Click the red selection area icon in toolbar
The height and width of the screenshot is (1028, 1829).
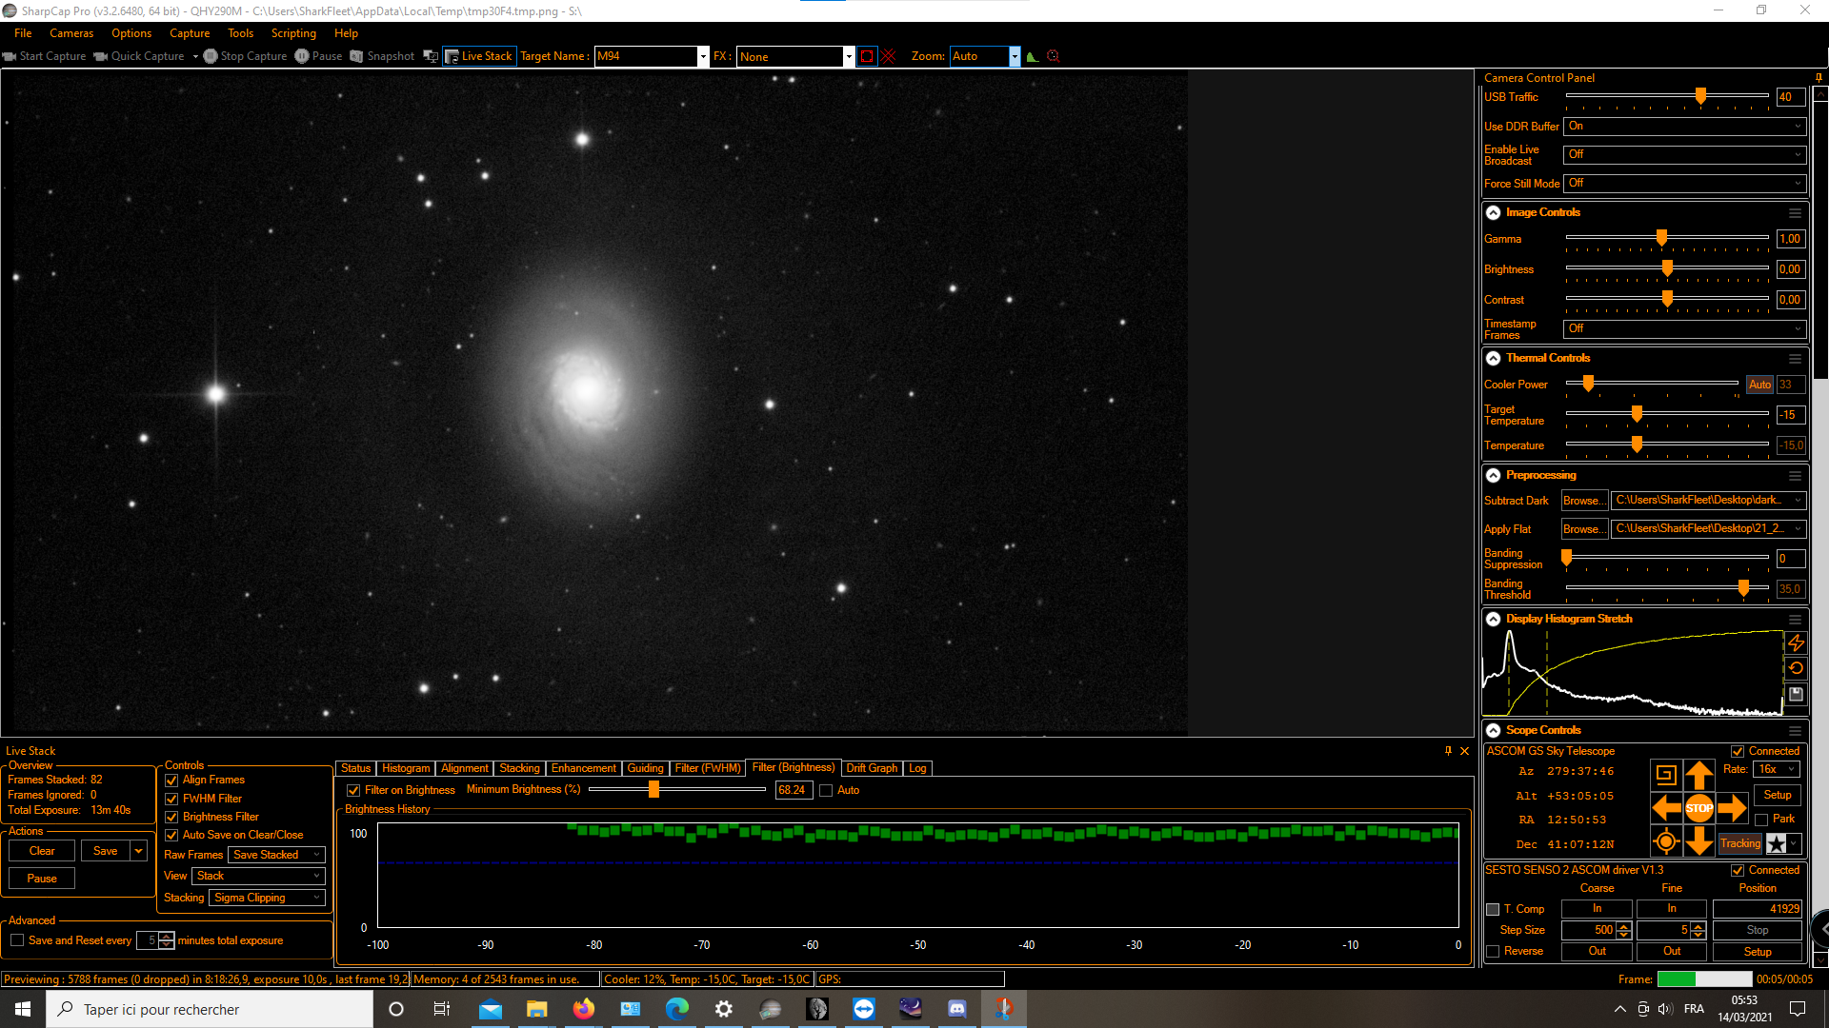click(867, 56)
